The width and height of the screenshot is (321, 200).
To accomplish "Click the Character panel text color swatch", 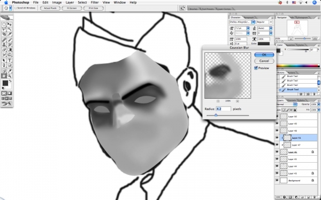I will pyautogui.click(x=264, y=44).
